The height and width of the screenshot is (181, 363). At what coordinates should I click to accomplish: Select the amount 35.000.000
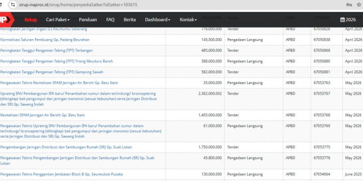212,83
